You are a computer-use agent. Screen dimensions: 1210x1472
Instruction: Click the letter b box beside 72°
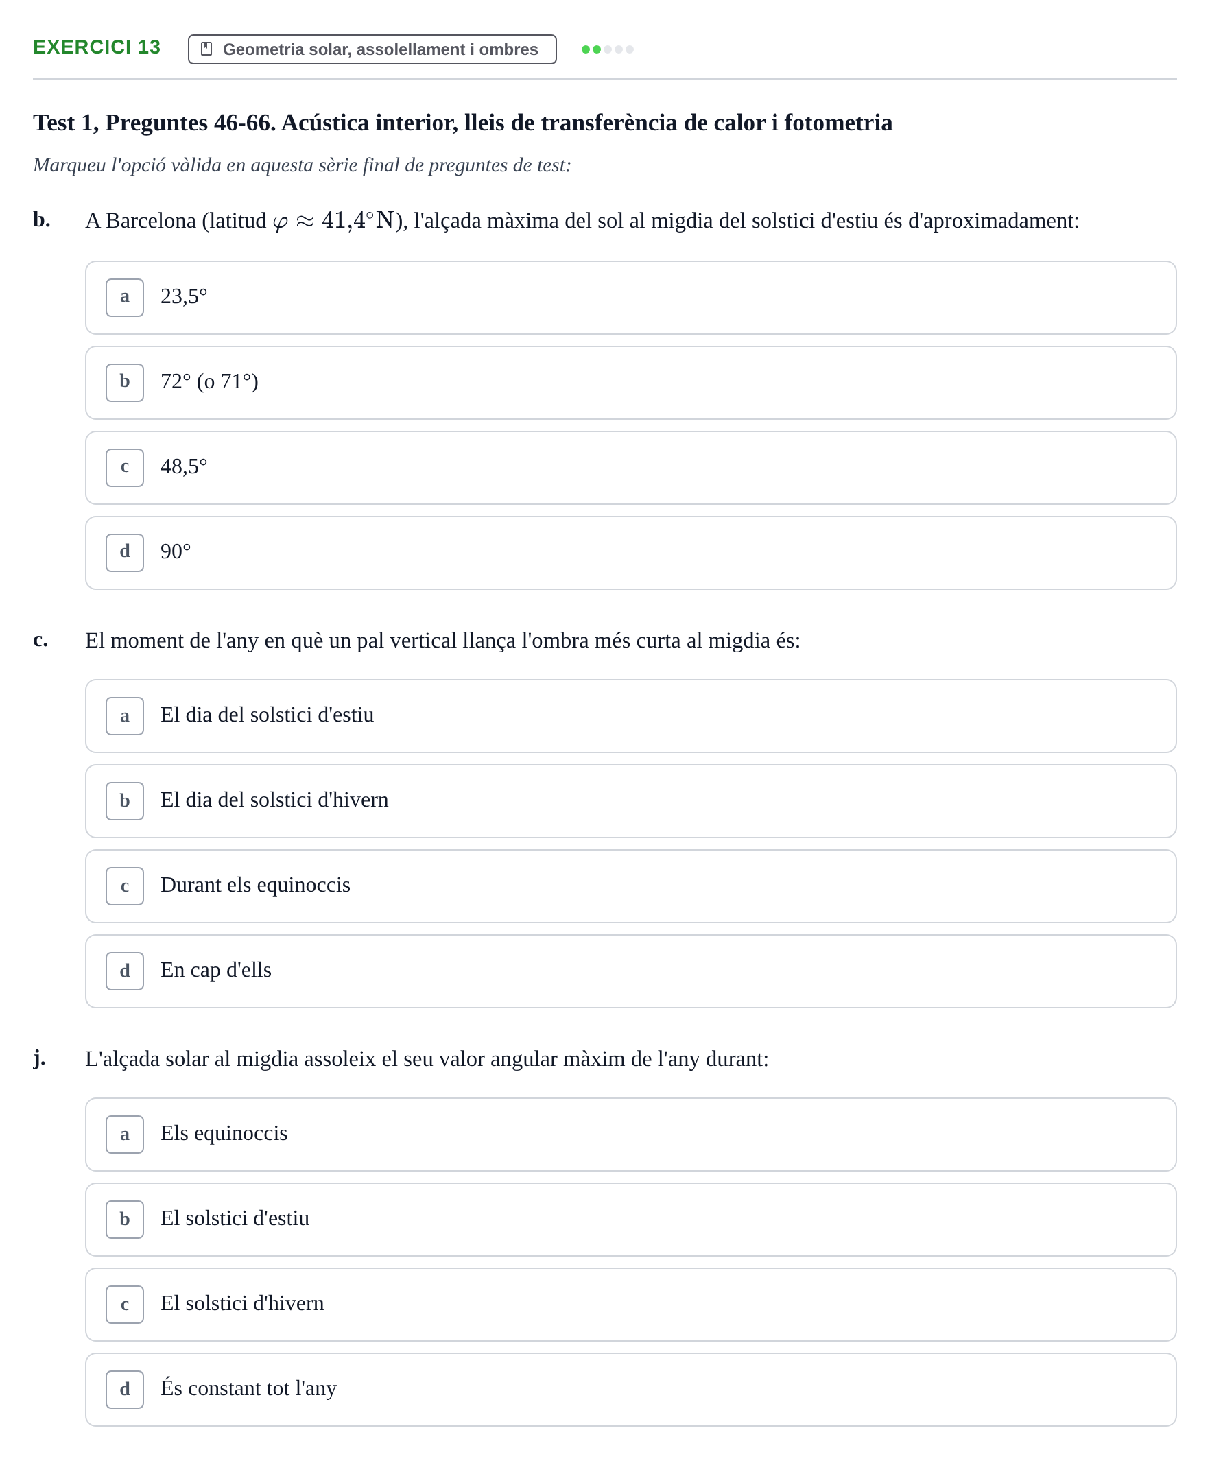125,383
